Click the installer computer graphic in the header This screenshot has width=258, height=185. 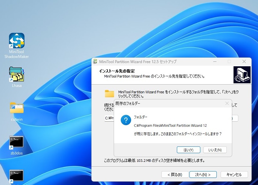242,75
